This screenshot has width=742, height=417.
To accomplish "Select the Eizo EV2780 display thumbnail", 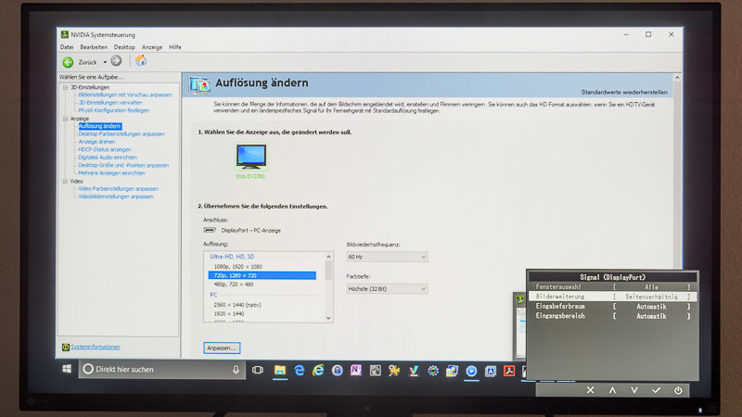I will (250, 158).
